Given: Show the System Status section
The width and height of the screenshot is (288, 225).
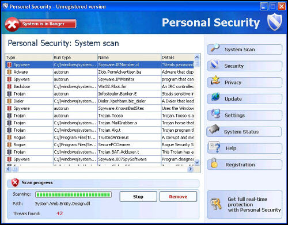Looking at the screenshot, I should [x=244, y=132].
